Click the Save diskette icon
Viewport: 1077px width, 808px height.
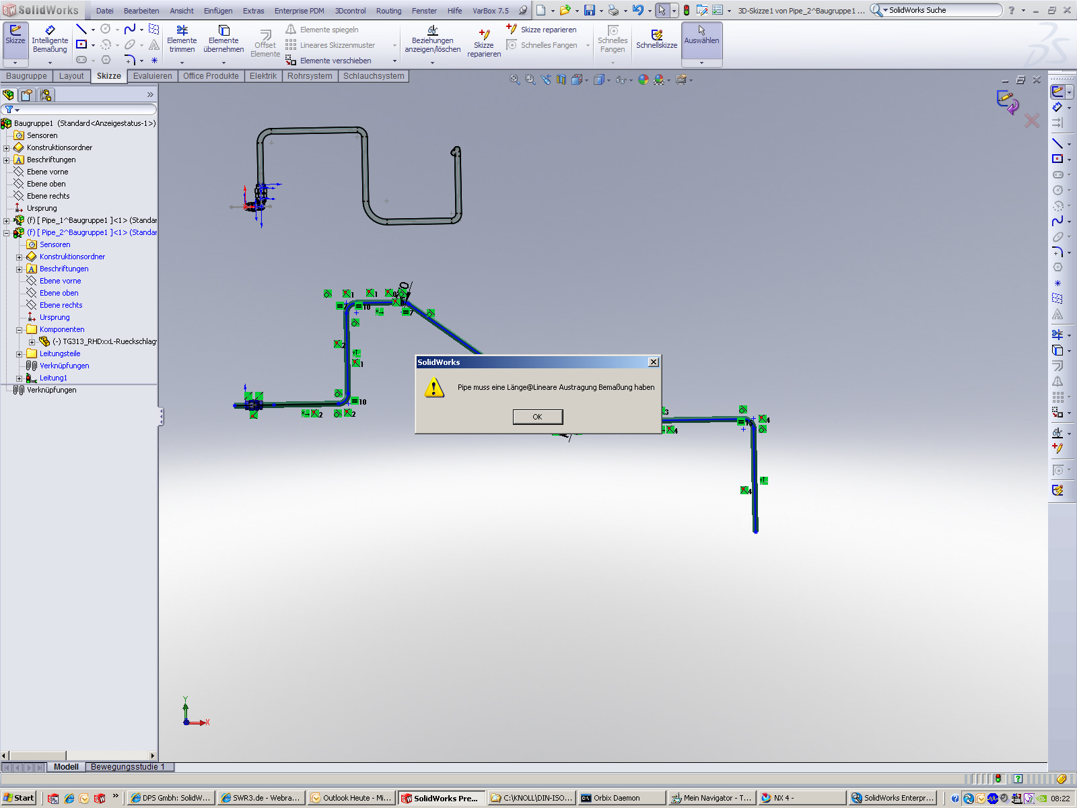point(589,10)
